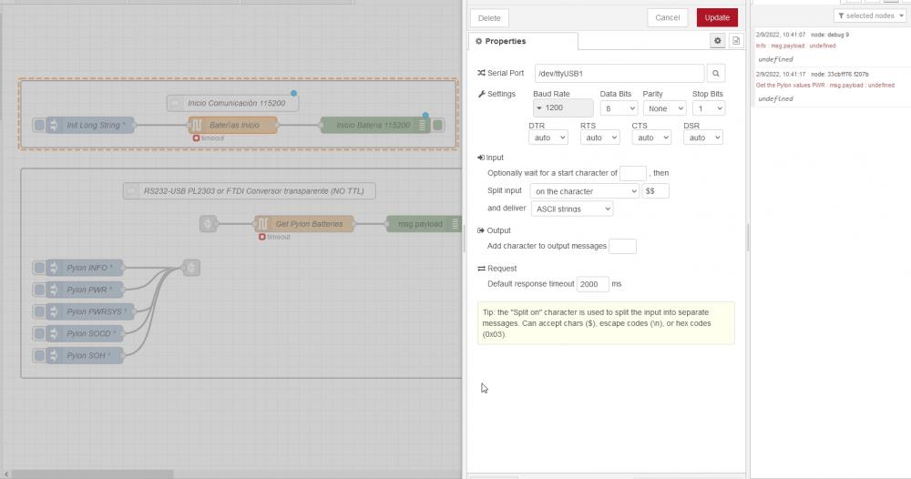The width and height of the screenshot is (911, 479).
Task: Click the Serial Port path field
Action: coord(619,73)
